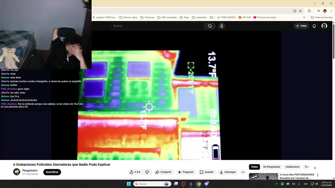Start voice search with the microphone icon
Screen dimensions: 335x188
(x=222, y=26)
